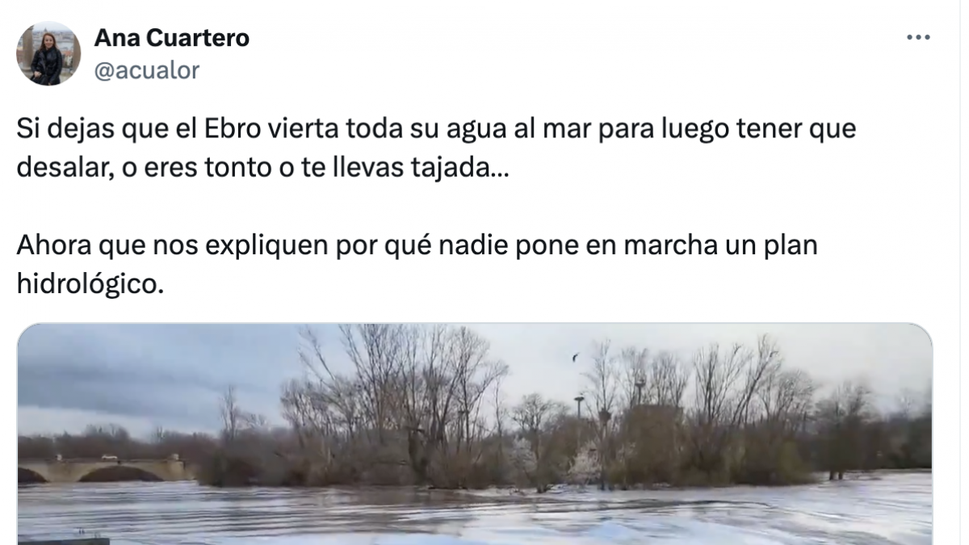
Task: Play the flooded river video thumbnail
Action: point(475,434)
